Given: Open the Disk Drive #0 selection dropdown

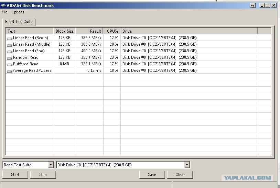Looking at the screenshot, I should [187, 165].
